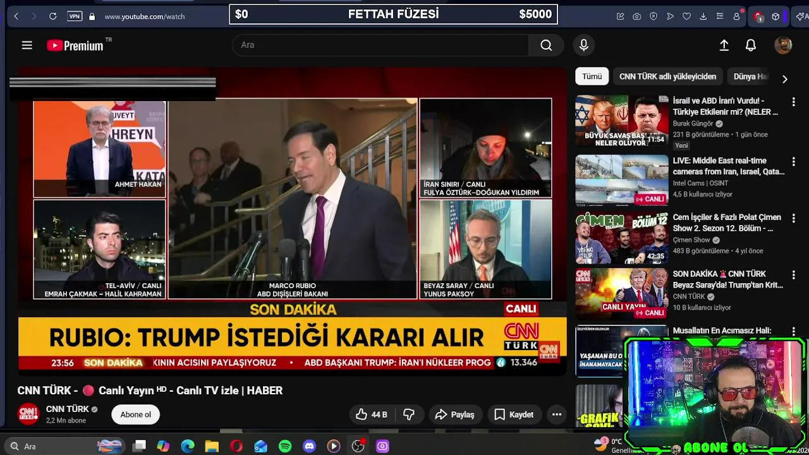Open the browser easy setup sliders icon
809x455 pixels.
[x=720, y=16]
